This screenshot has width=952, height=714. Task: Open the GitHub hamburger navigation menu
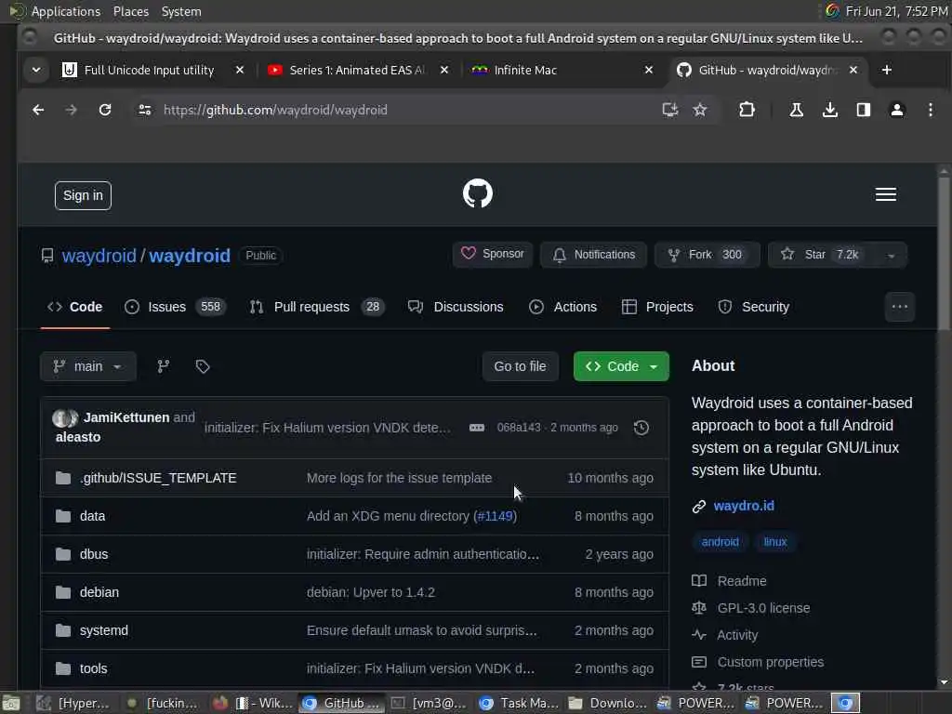(886, 194)
